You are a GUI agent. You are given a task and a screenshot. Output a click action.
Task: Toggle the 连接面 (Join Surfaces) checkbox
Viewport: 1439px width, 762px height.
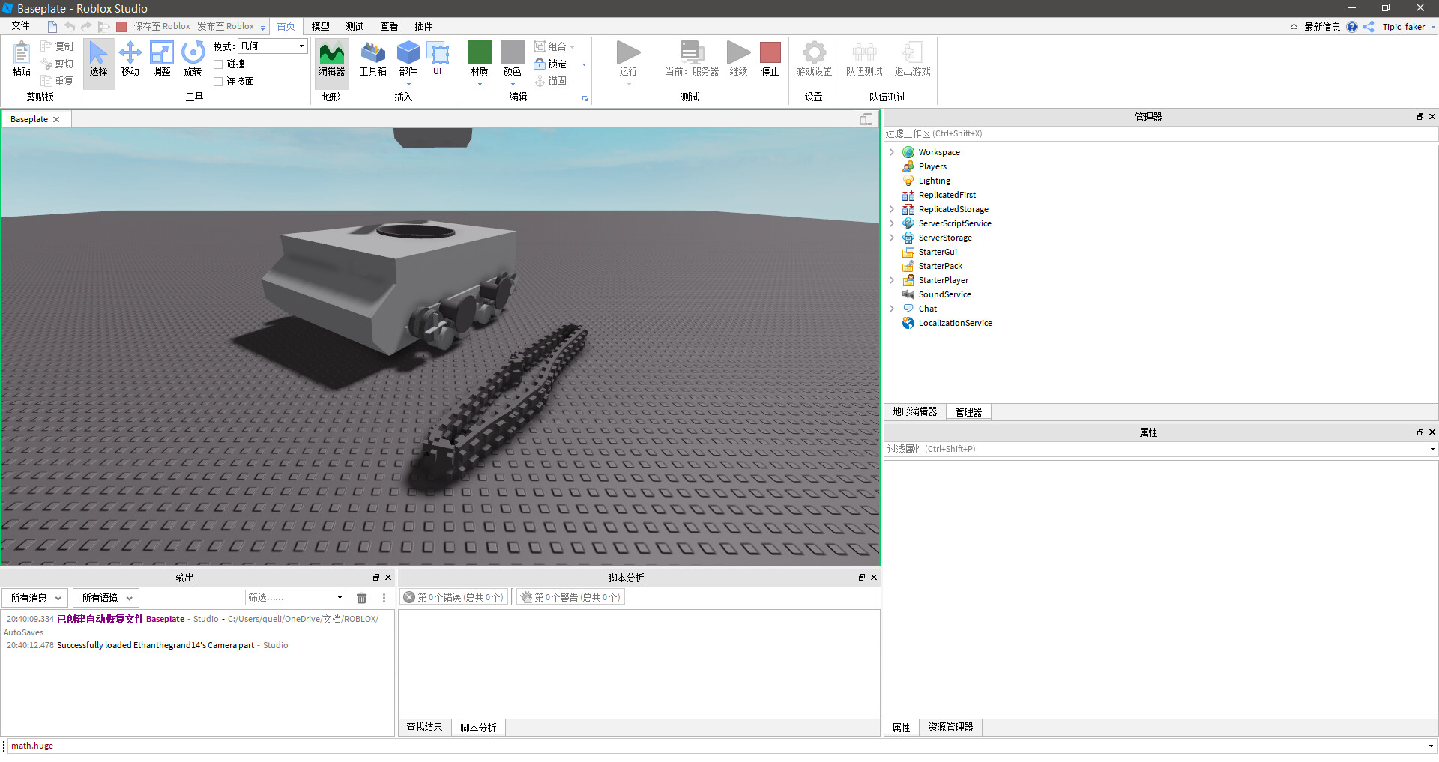(218, 82)
